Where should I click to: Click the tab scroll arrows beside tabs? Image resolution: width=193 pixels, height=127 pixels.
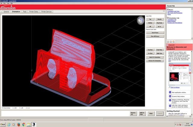164,11
